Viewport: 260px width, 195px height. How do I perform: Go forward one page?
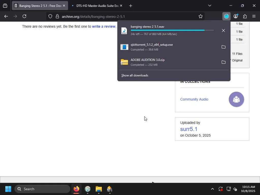pyautogui.click(x=15, y=16)
